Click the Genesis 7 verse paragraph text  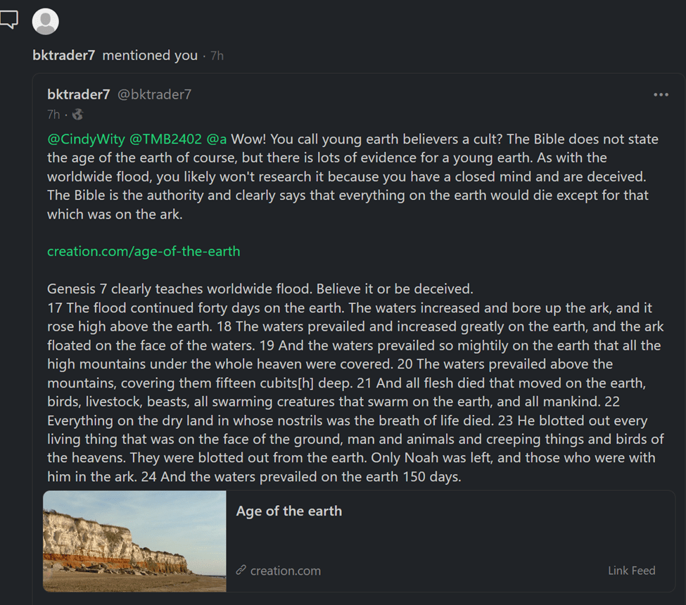352,383
